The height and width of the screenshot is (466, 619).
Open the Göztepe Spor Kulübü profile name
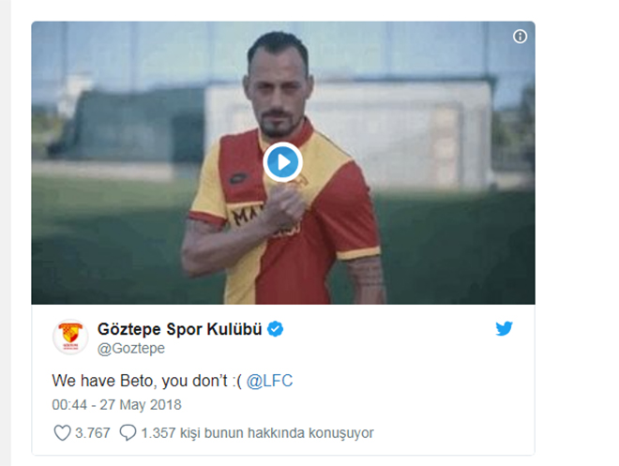(180, 329)
